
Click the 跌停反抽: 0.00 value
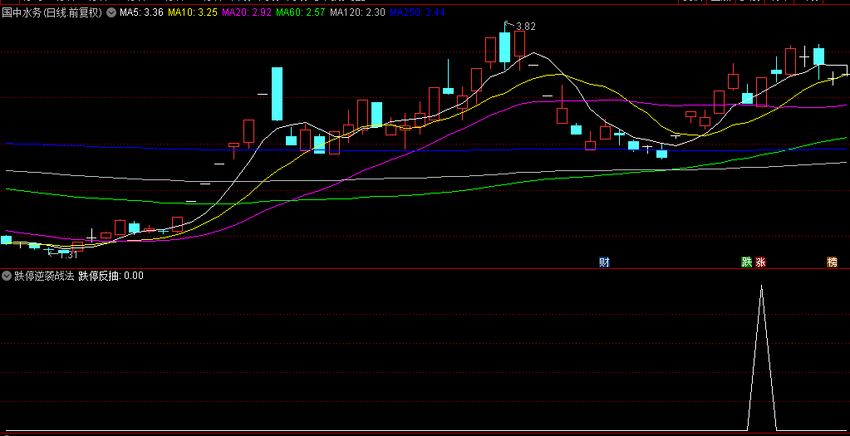click(x=111, y=276)
